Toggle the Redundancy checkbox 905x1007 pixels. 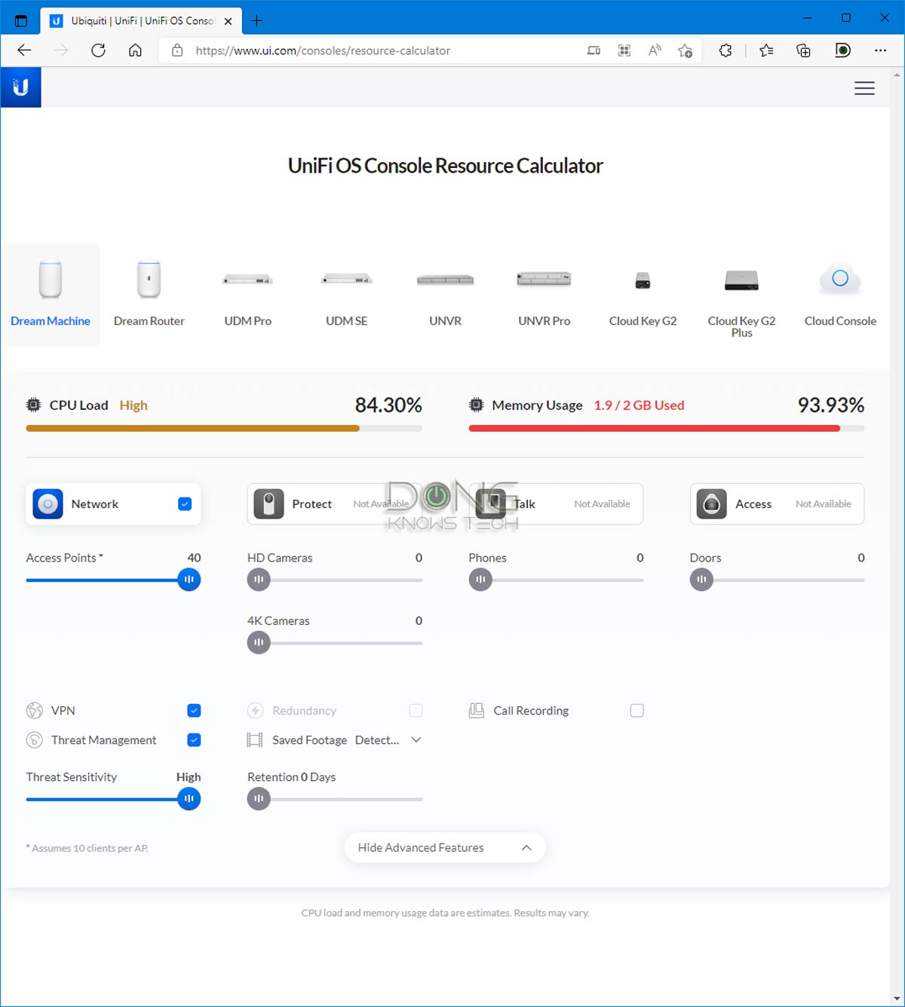pyautogui.click(x=416, y=711)
